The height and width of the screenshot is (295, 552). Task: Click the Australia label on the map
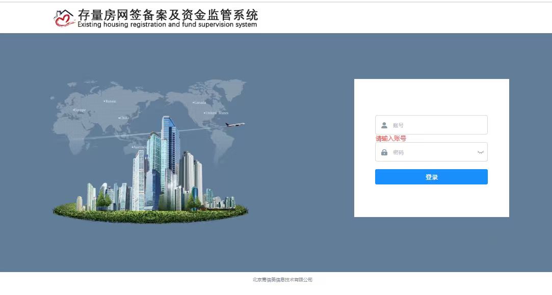tap(139, 147)
